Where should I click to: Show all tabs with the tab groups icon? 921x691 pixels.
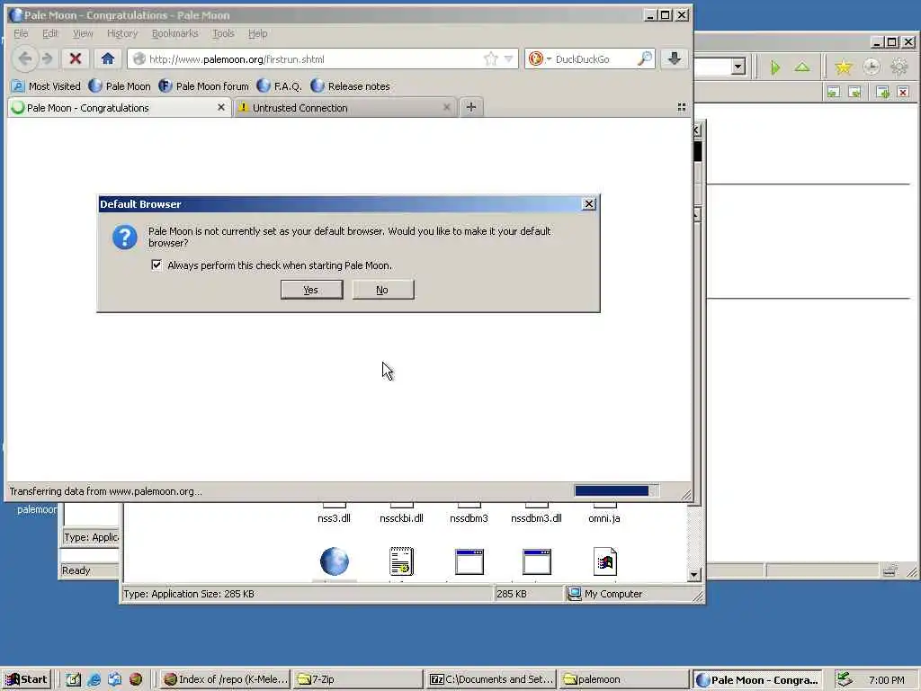point(682,107)
